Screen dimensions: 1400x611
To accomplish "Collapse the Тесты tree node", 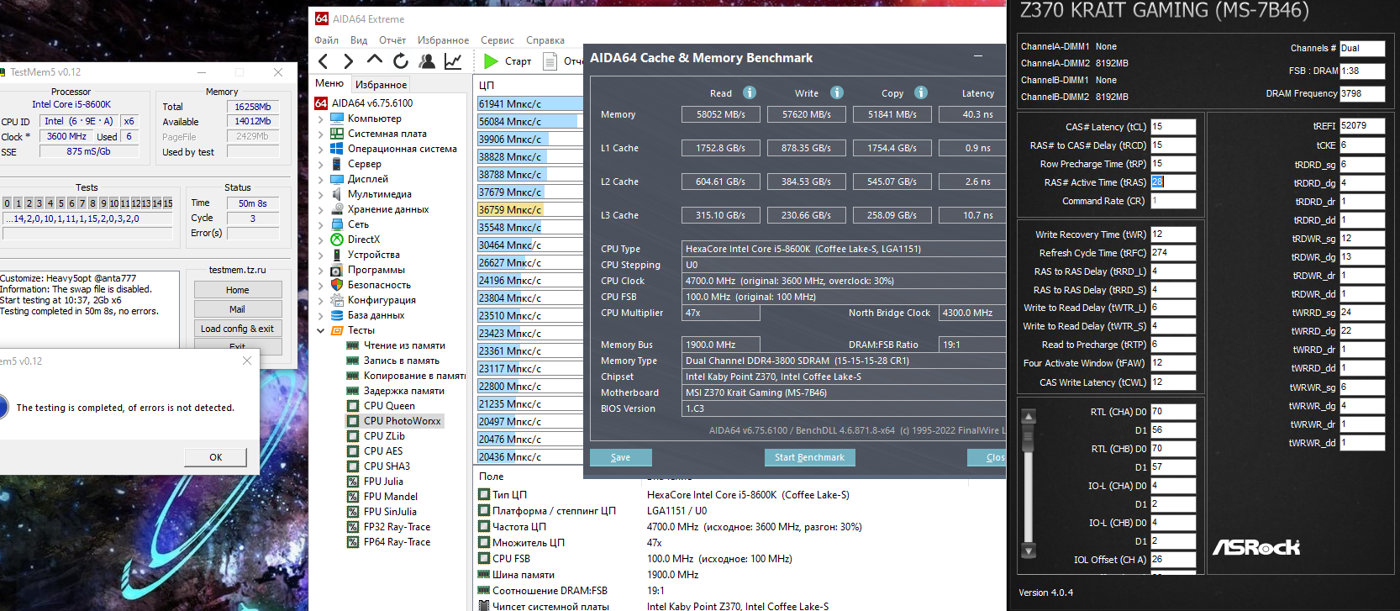I will (x=320, y=331).
